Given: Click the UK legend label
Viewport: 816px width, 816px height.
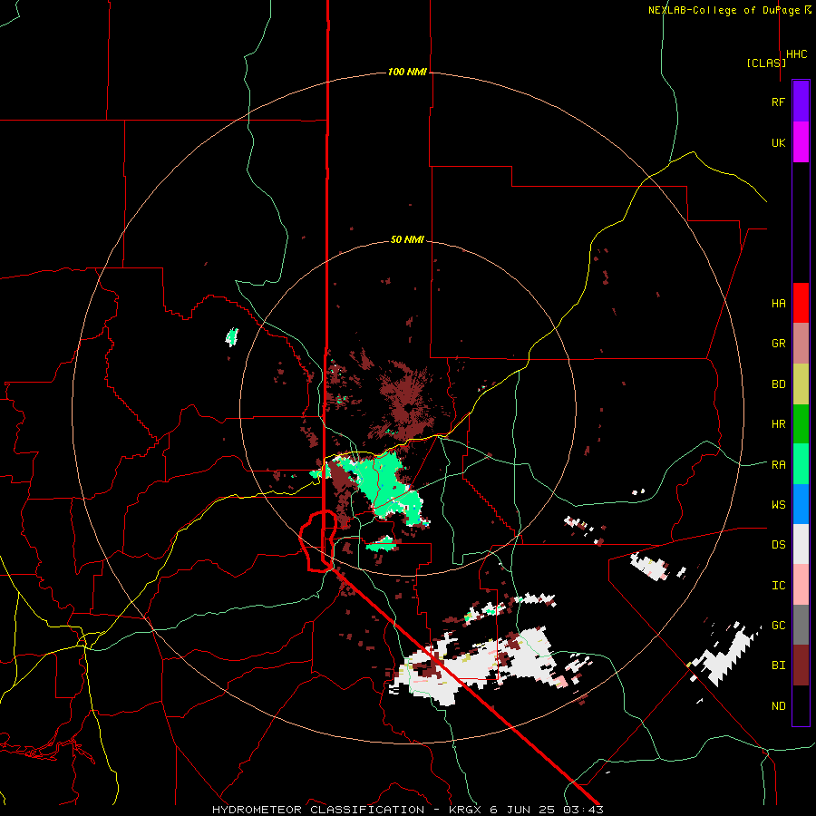Looking at the screenshot, I should 779,142.
